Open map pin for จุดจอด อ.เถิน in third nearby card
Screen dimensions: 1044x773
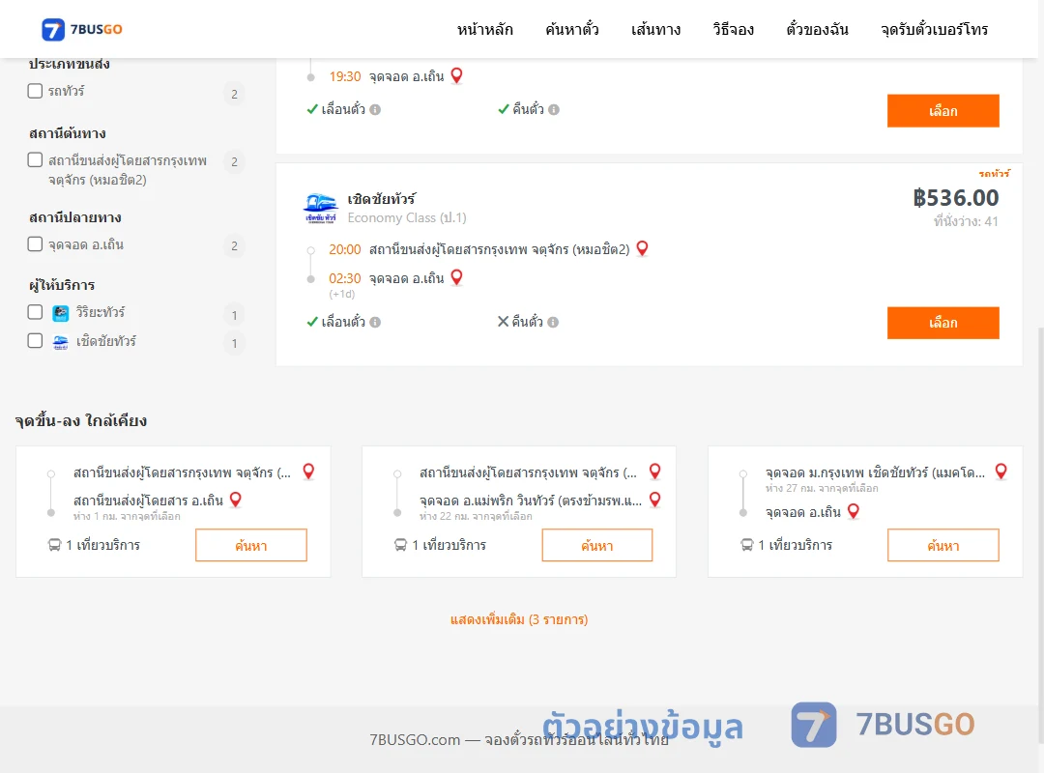(854, 511)
